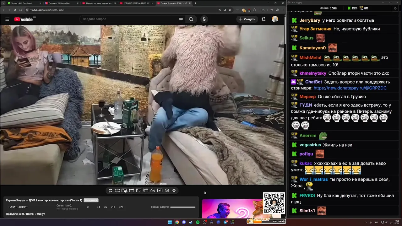Switch to Stream - Kick Dashboard tab

coord(24,3)
